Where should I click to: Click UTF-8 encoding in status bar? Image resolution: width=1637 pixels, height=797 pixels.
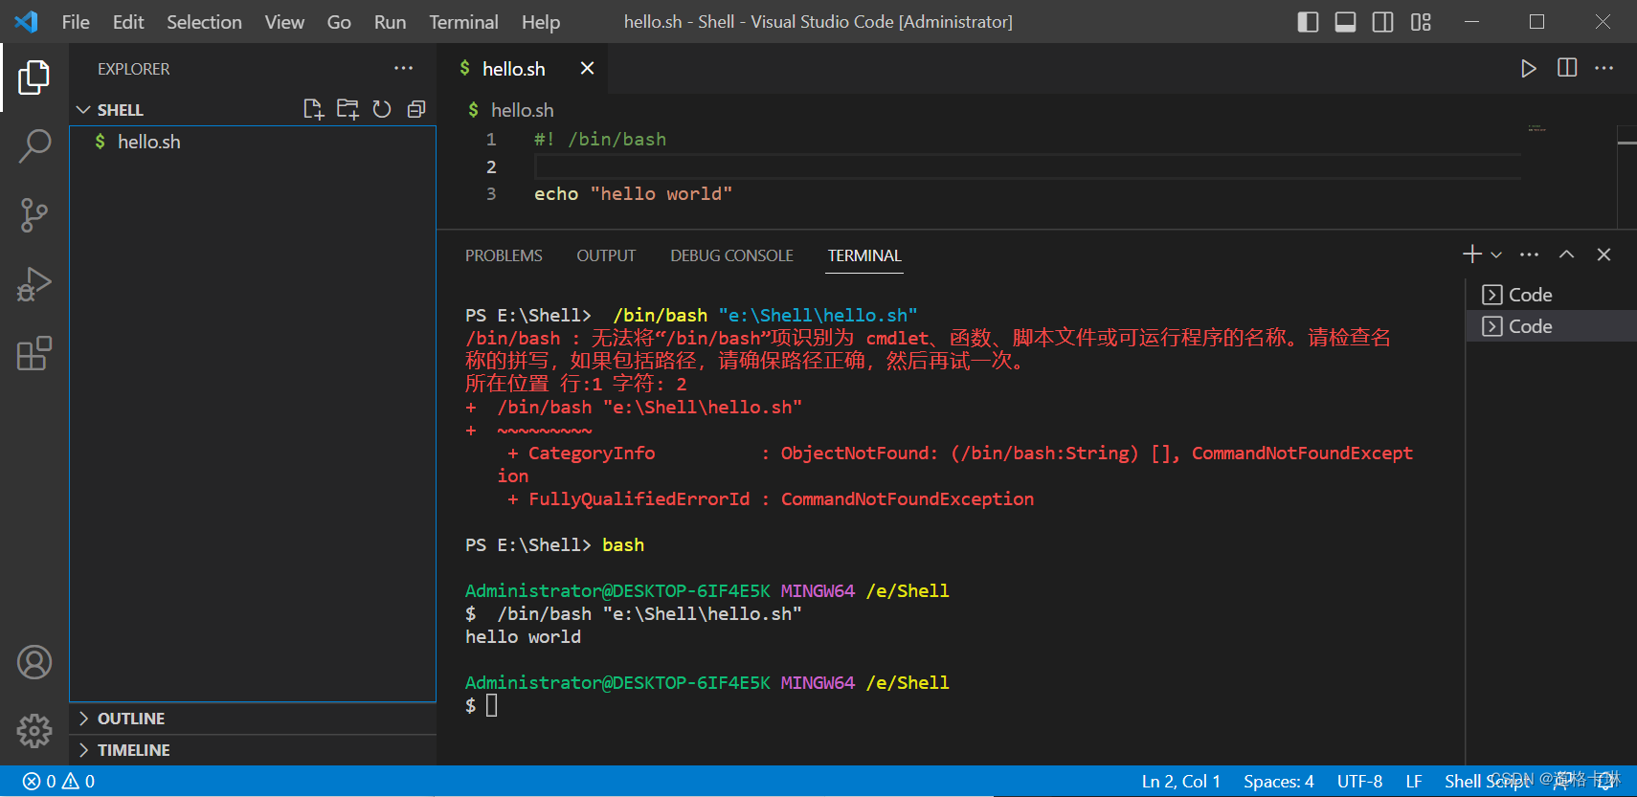click(x=1359, y=781)
